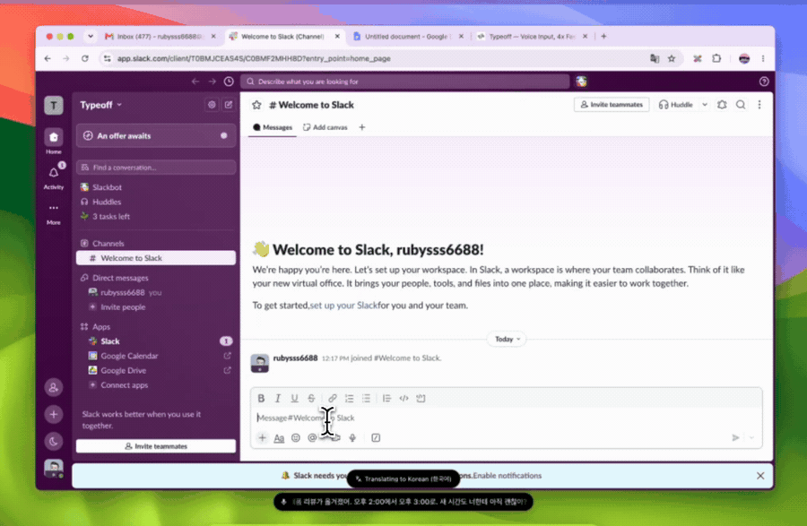Screen dimensions: 807x526
Task: Open the An offer awaits banner
Action: (156, 135)
